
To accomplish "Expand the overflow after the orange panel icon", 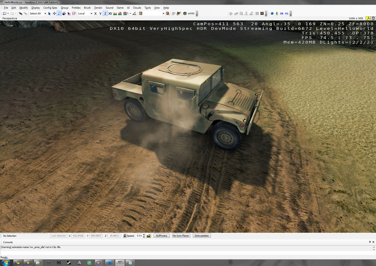I will (266, 14).
